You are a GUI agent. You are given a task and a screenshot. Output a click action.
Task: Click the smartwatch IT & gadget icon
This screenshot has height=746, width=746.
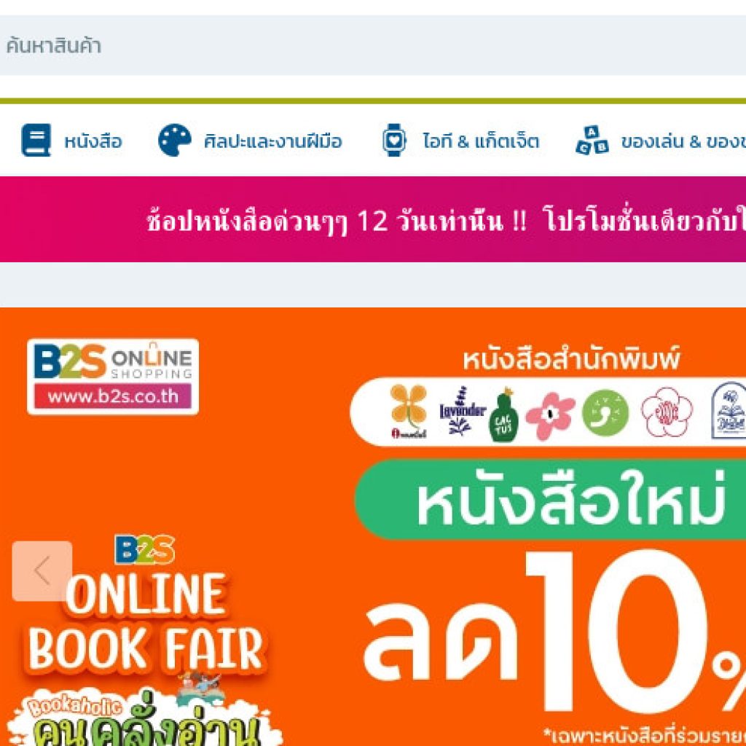[394, 141]
